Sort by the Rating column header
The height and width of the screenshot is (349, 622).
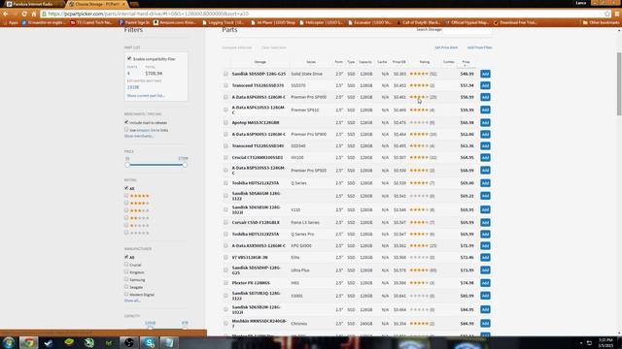[x=425, y=62]
